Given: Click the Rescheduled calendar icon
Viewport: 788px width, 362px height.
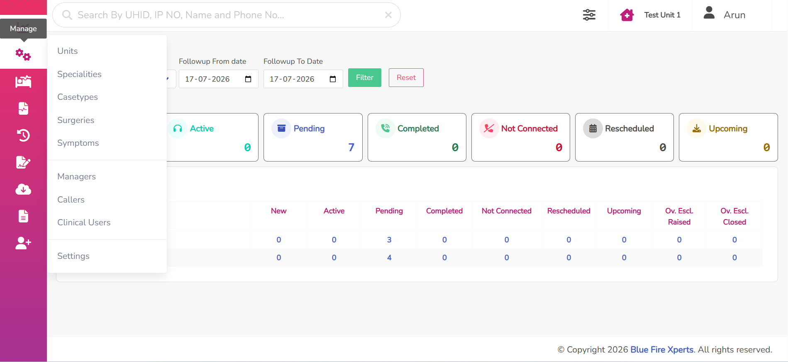Looking at the screenshot, I should click(x=593, y=128).
